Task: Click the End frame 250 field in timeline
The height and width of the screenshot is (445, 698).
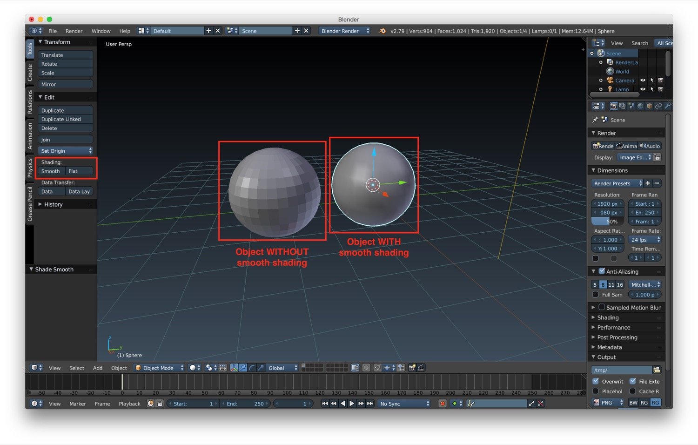Action: (x=246, y=404)
